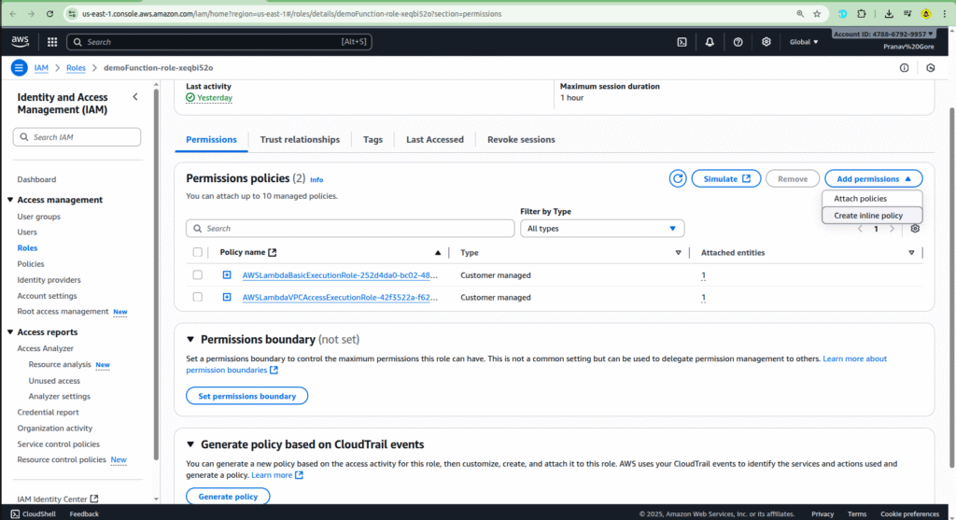Open the Global region selector
Screen dimensions: 956x520
click(804, 42)
